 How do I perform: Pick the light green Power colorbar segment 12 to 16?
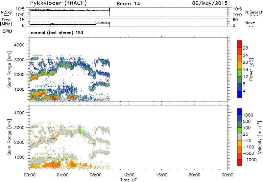(x=240, y=73)
